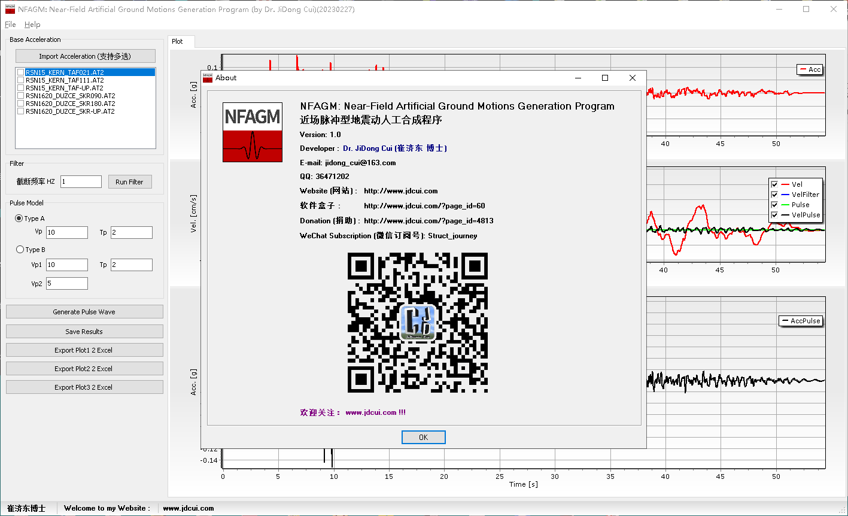Click the purple 欢迎关注 www.jdcui.com text
Image resolution: width=848 pixels, height=516 pixels.
352,412
